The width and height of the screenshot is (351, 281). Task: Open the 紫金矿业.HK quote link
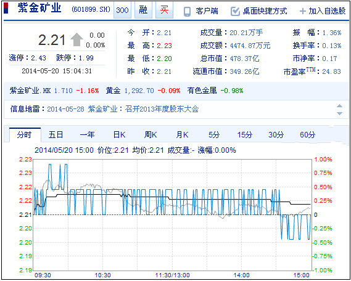(30, 91)
